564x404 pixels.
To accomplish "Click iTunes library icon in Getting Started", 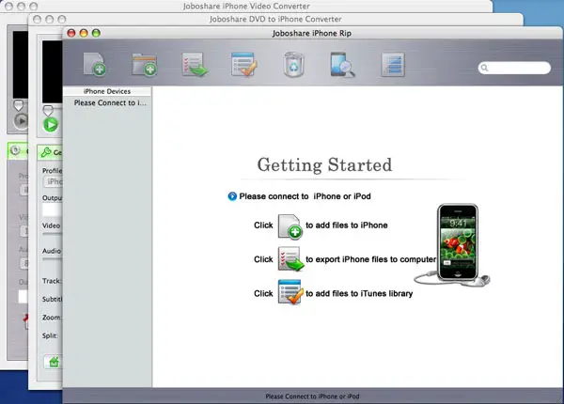I will 290,292.
